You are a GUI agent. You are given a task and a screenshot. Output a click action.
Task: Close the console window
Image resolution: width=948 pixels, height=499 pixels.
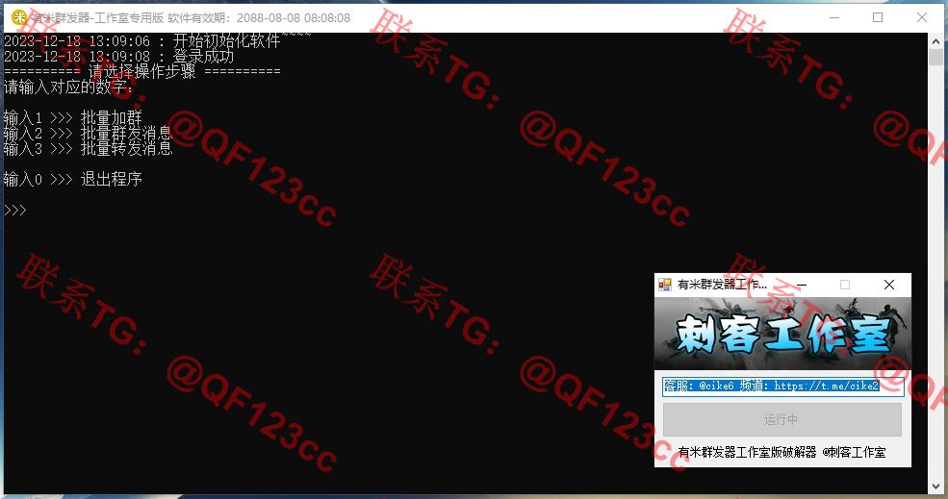922,17
